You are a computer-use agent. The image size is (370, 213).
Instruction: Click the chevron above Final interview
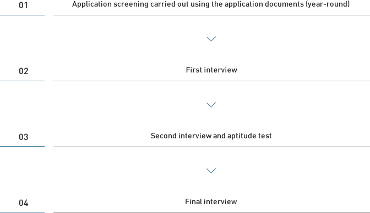[211, 171]
